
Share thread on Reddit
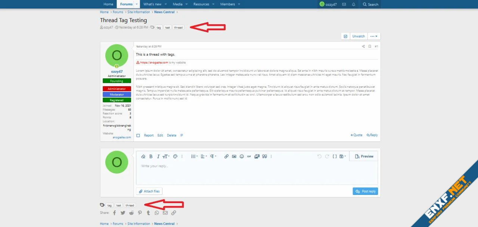(x=131, y=213)
